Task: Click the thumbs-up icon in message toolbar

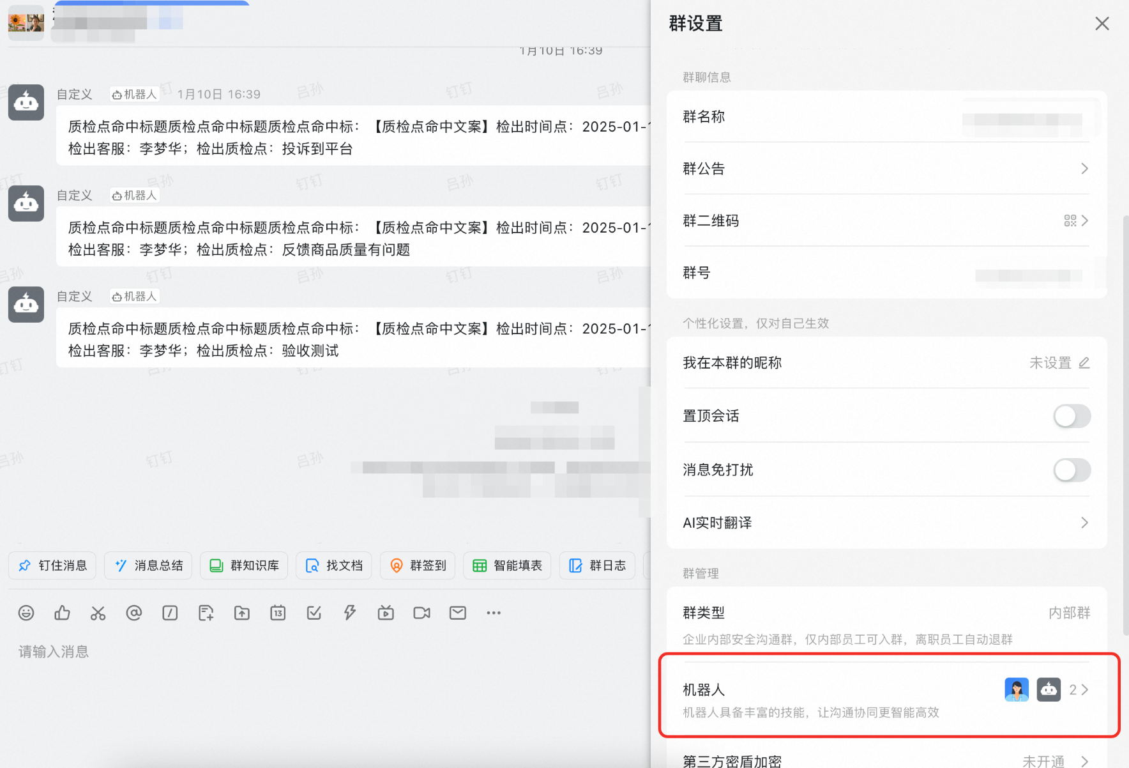Action: pyautogui.click(x=62, y=613)
